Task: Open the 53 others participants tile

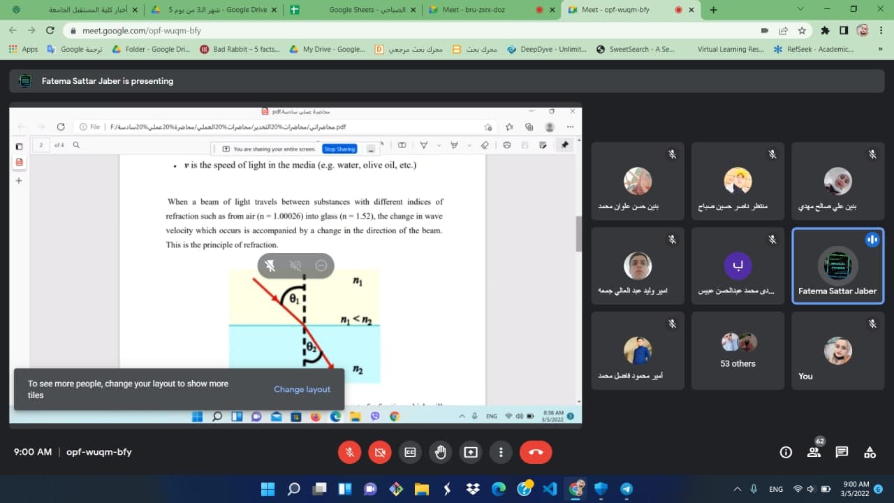Action: pyautogui.click(x=738, y=351)
